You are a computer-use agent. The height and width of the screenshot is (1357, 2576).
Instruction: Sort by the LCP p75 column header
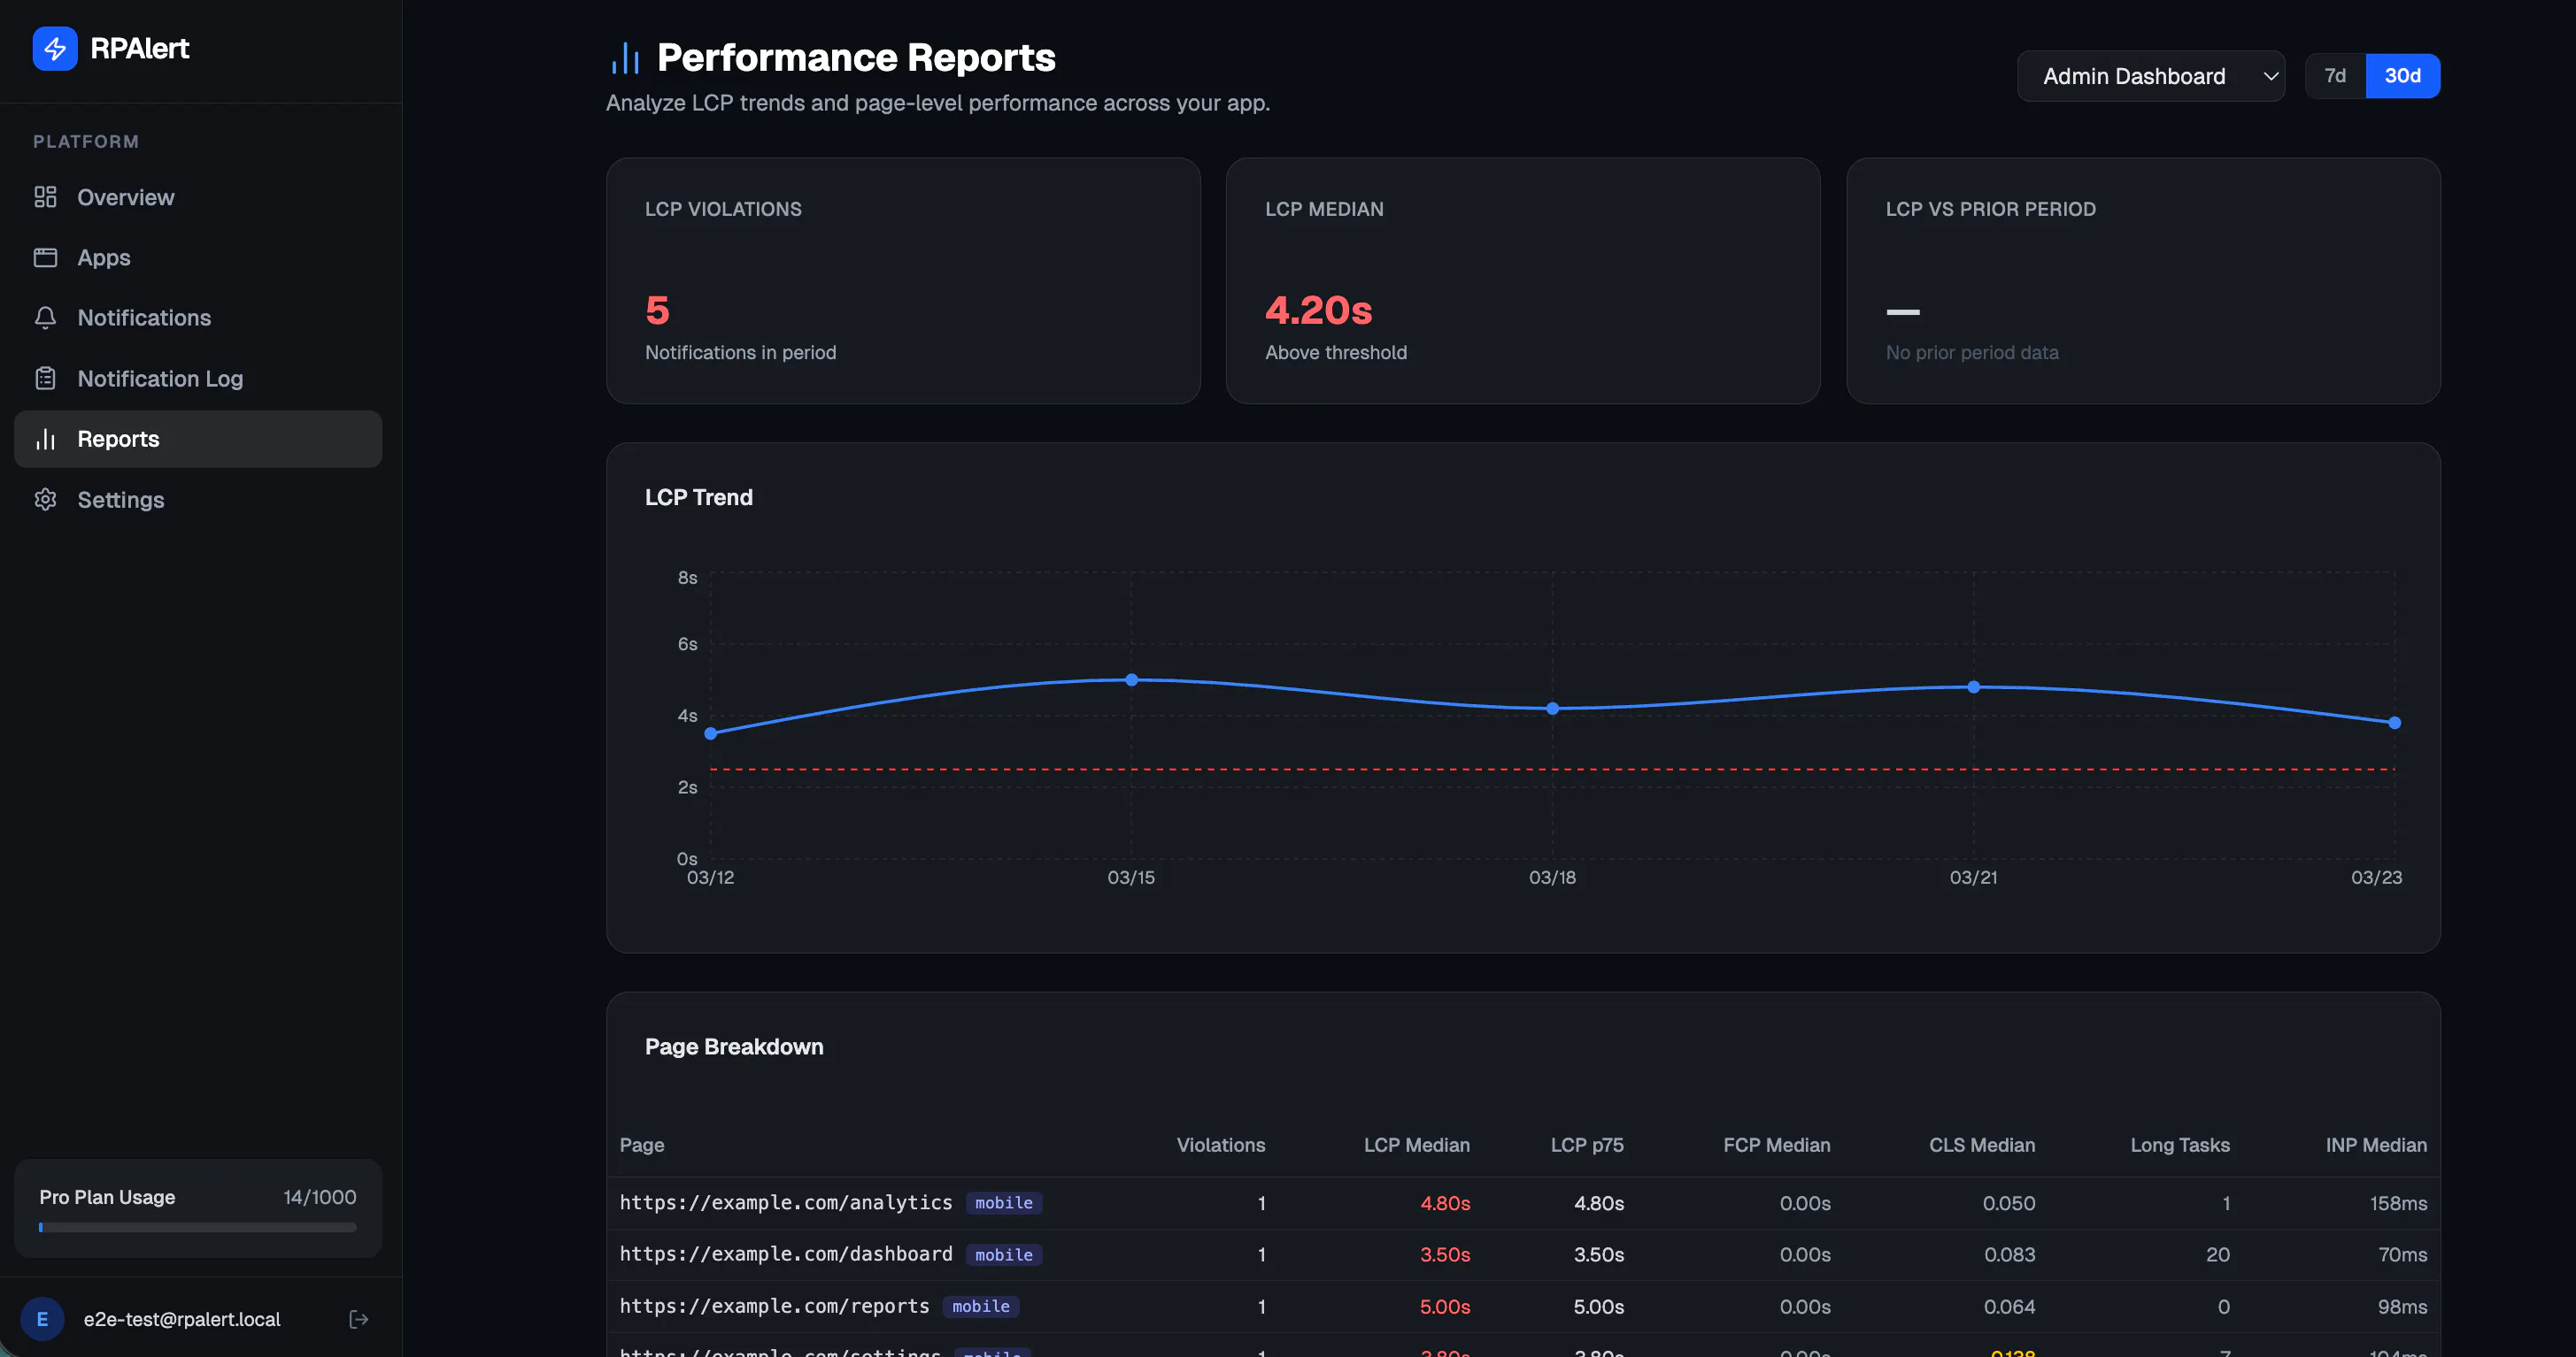[x=1587, y=1146]
